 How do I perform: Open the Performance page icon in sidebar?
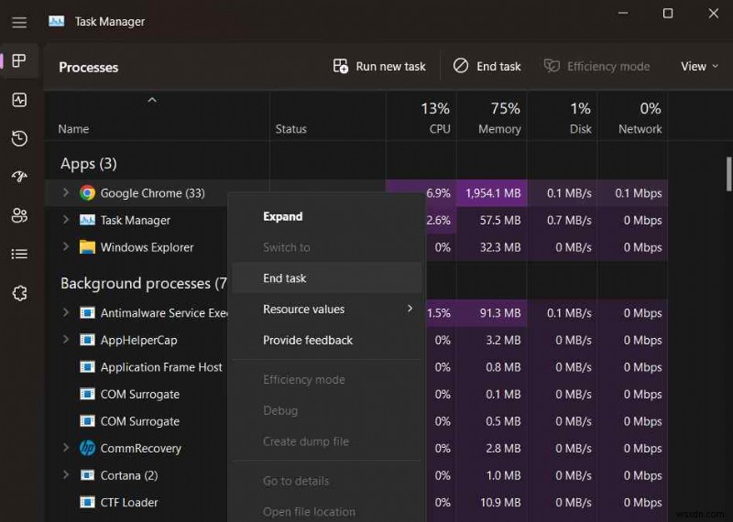click(19, 100)
